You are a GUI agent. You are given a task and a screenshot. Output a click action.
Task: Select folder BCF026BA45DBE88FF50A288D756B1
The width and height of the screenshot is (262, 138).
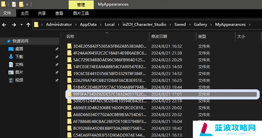(109, 128)
